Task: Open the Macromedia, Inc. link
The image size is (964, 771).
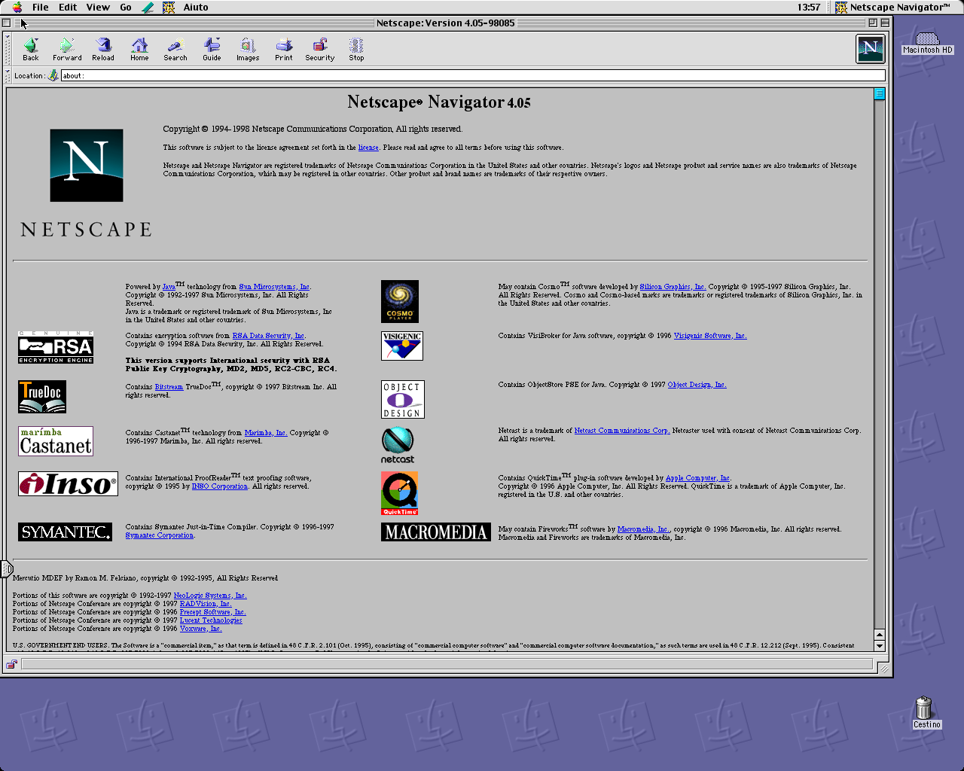Action: pos(643,529)
